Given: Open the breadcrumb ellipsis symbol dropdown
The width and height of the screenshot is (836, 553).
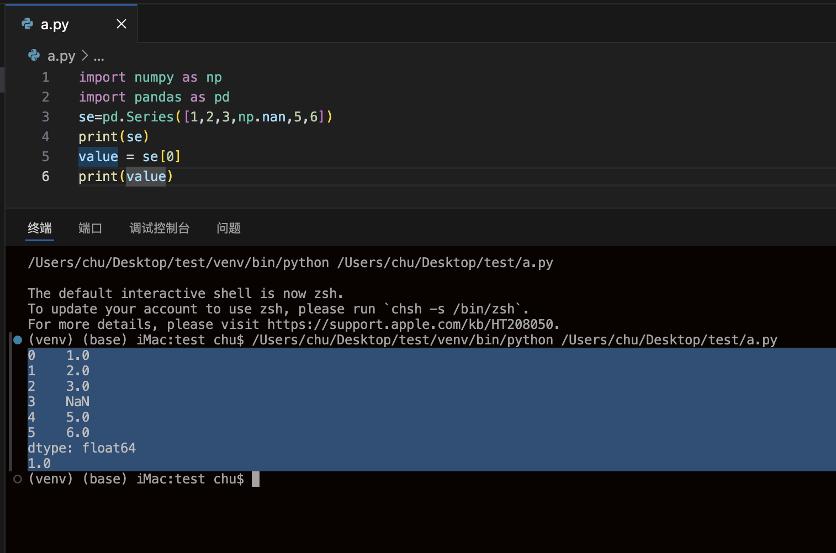Looking at the screenshot, I should (99, 56).
